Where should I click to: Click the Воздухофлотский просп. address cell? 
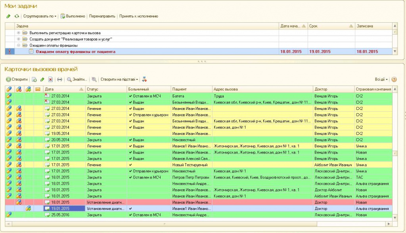[262, 177]
